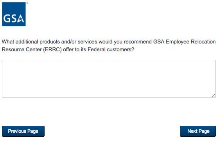Click the word 'Next' on the navigation button
This screenshot has width=219, height=141.
[192, 131]
